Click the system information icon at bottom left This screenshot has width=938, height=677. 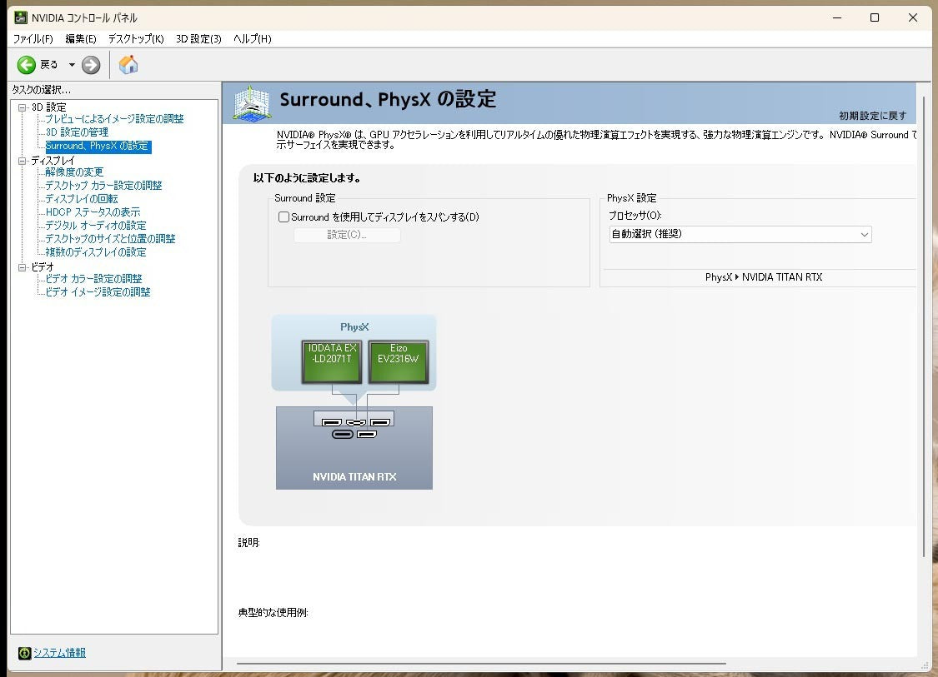(24, 653)
